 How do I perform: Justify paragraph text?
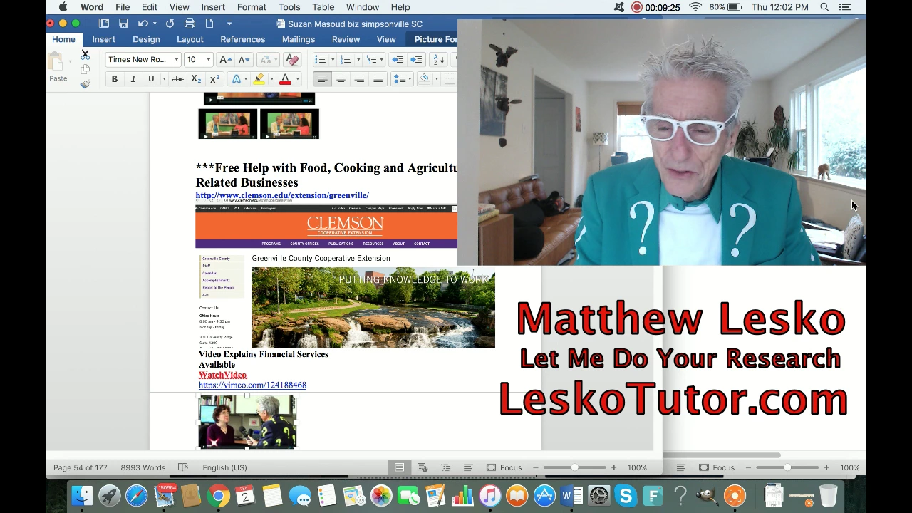[378, 79]
